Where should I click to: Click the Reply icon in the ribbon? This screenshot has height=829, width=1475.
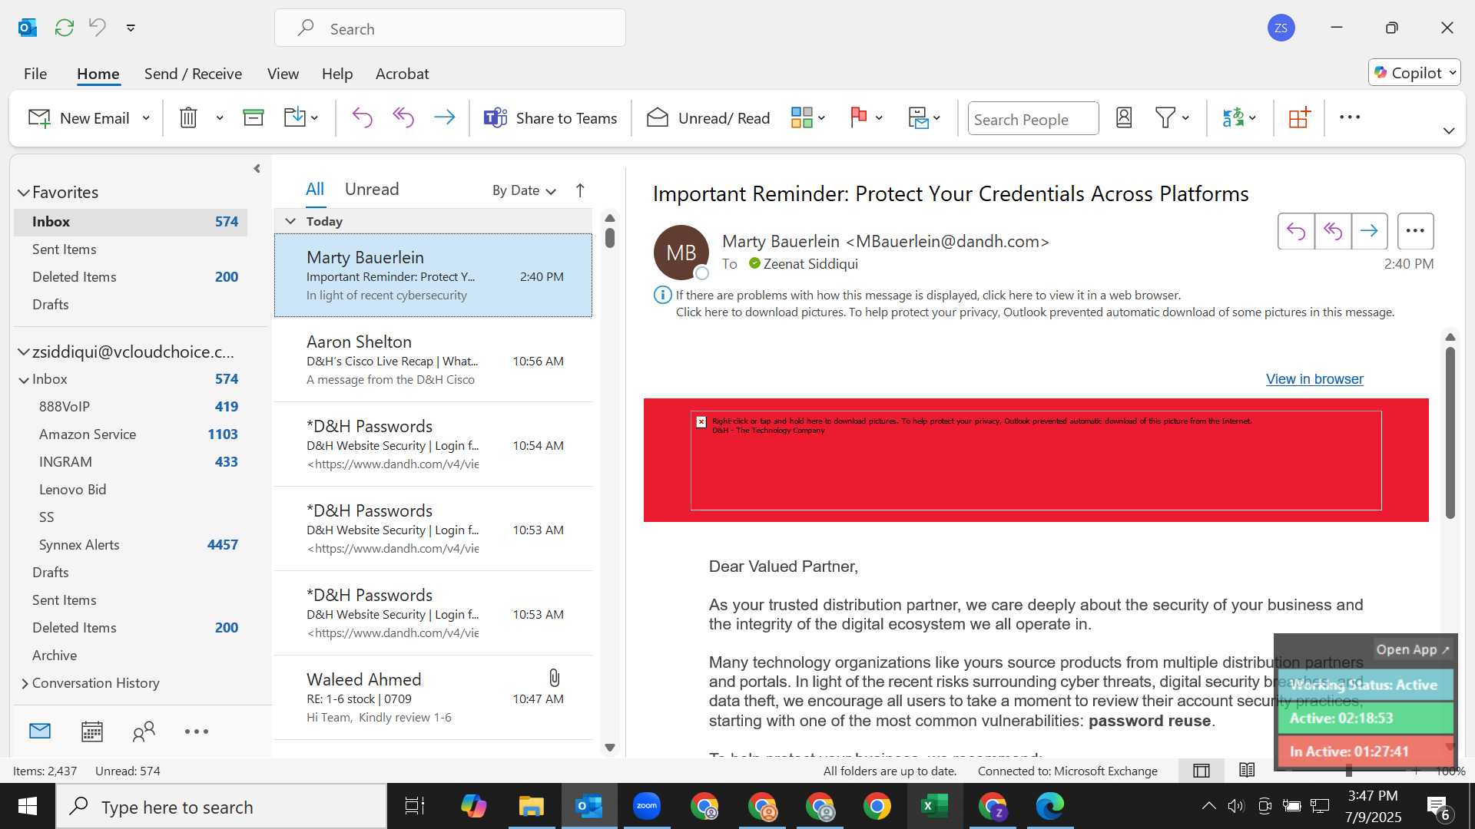[x=362, y=117]
